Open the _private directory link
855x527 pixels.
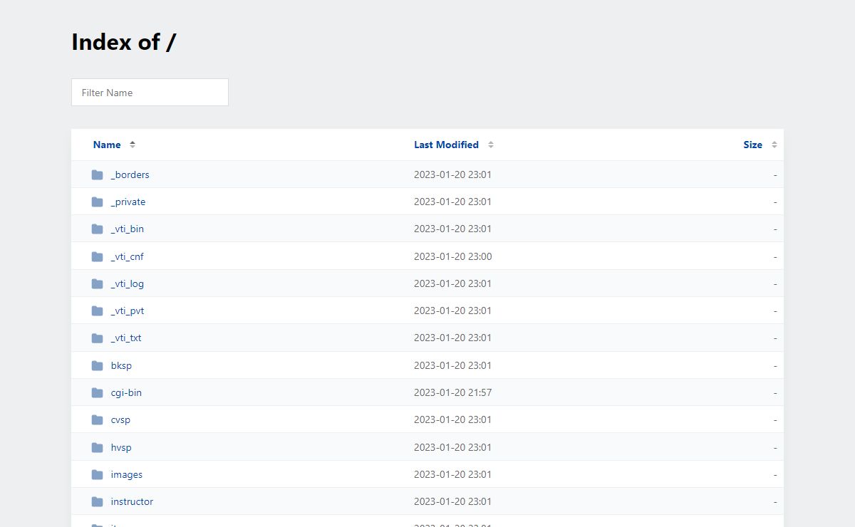click(128, 202)
